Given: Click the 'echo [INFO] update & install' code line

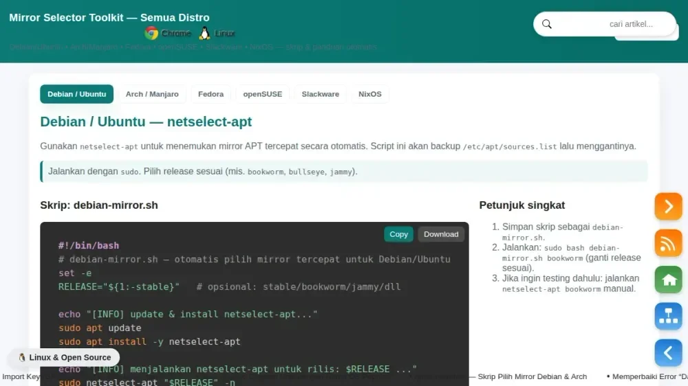Looking at the screenshot, I should coord(188,314).
